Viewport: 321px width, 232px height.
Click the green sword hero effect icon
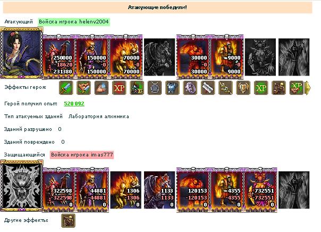pos(66,88)
